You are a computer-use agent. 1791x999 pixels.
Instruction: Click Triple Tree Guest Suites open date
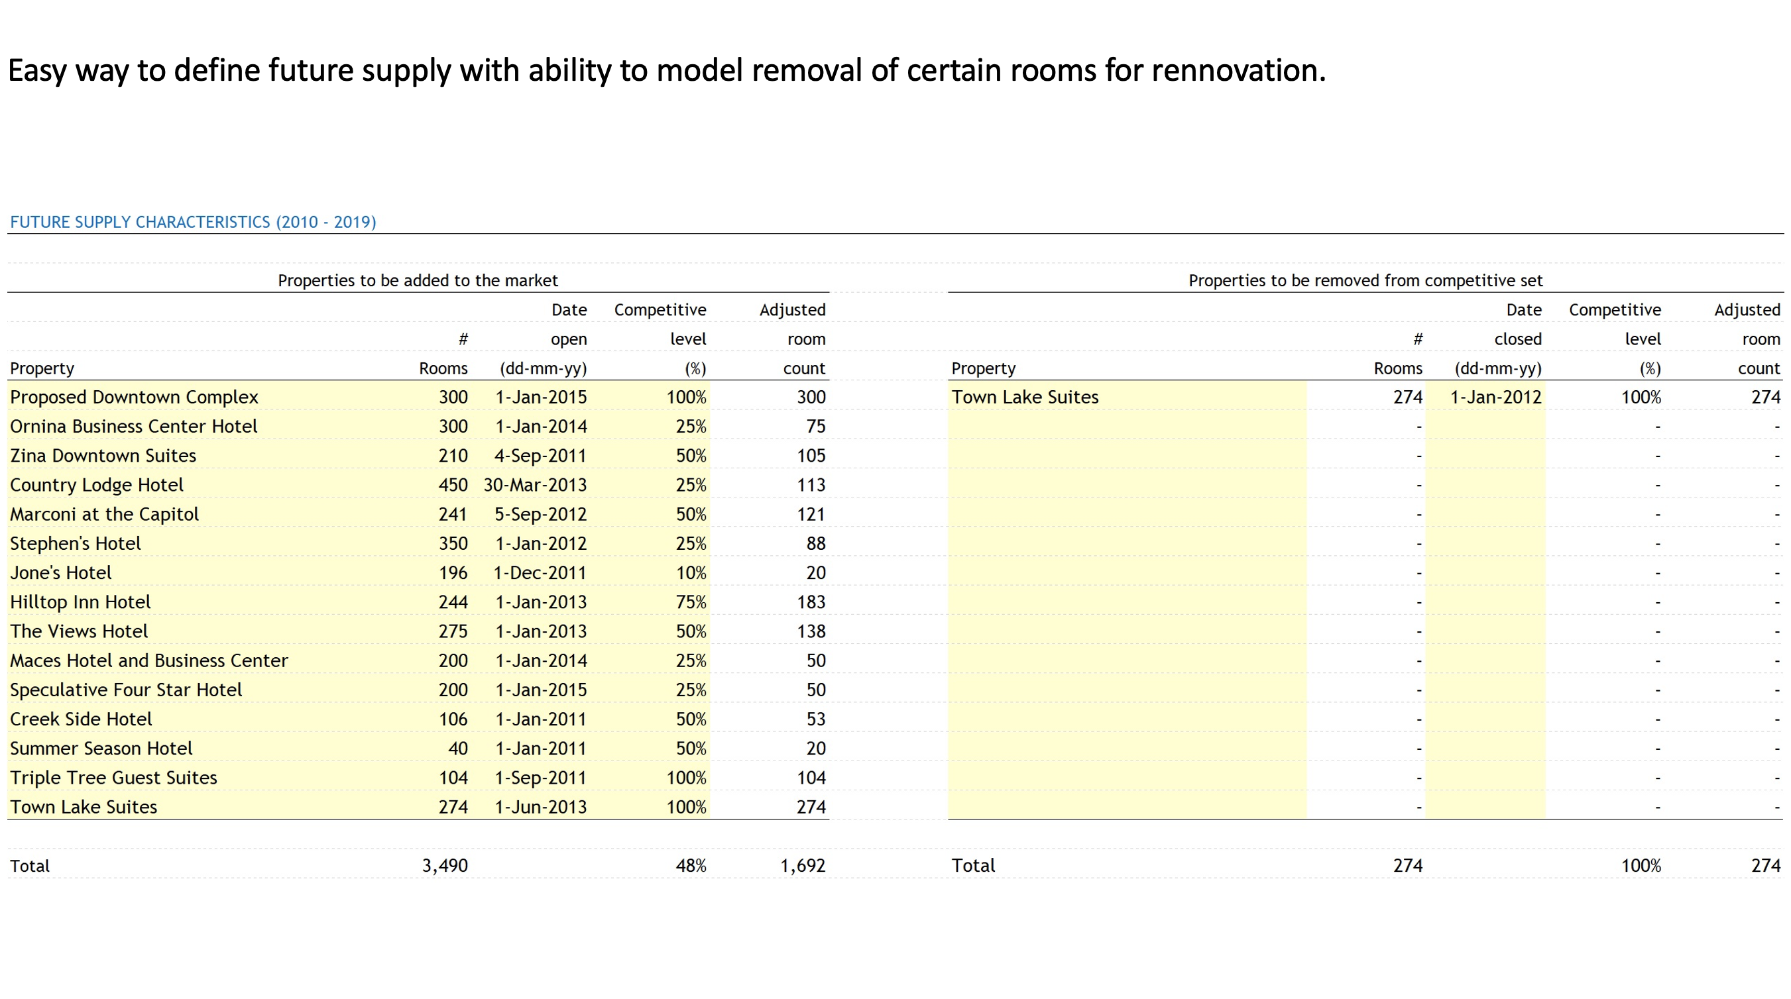540,777
